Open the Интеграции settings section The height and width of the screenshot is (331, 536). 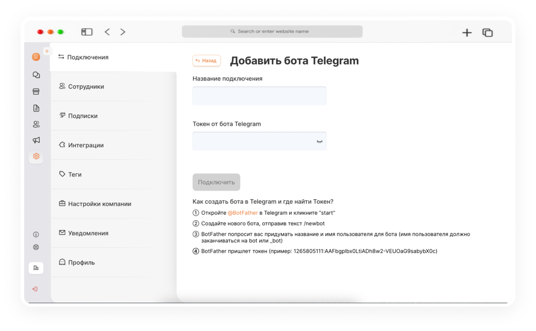coord(113,145)
